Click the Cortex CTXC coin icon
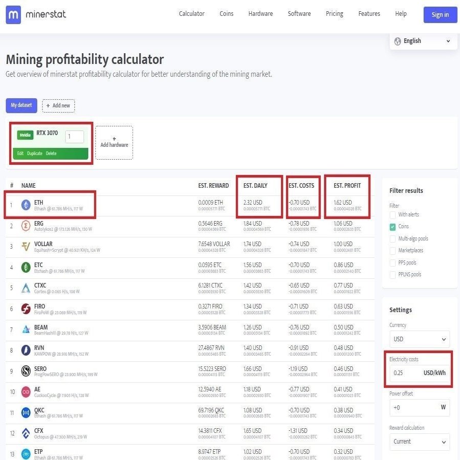The height and width of the screenshot is (460, 460). [26, 289]
